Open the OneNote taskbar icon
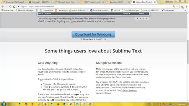 point(26,104)
